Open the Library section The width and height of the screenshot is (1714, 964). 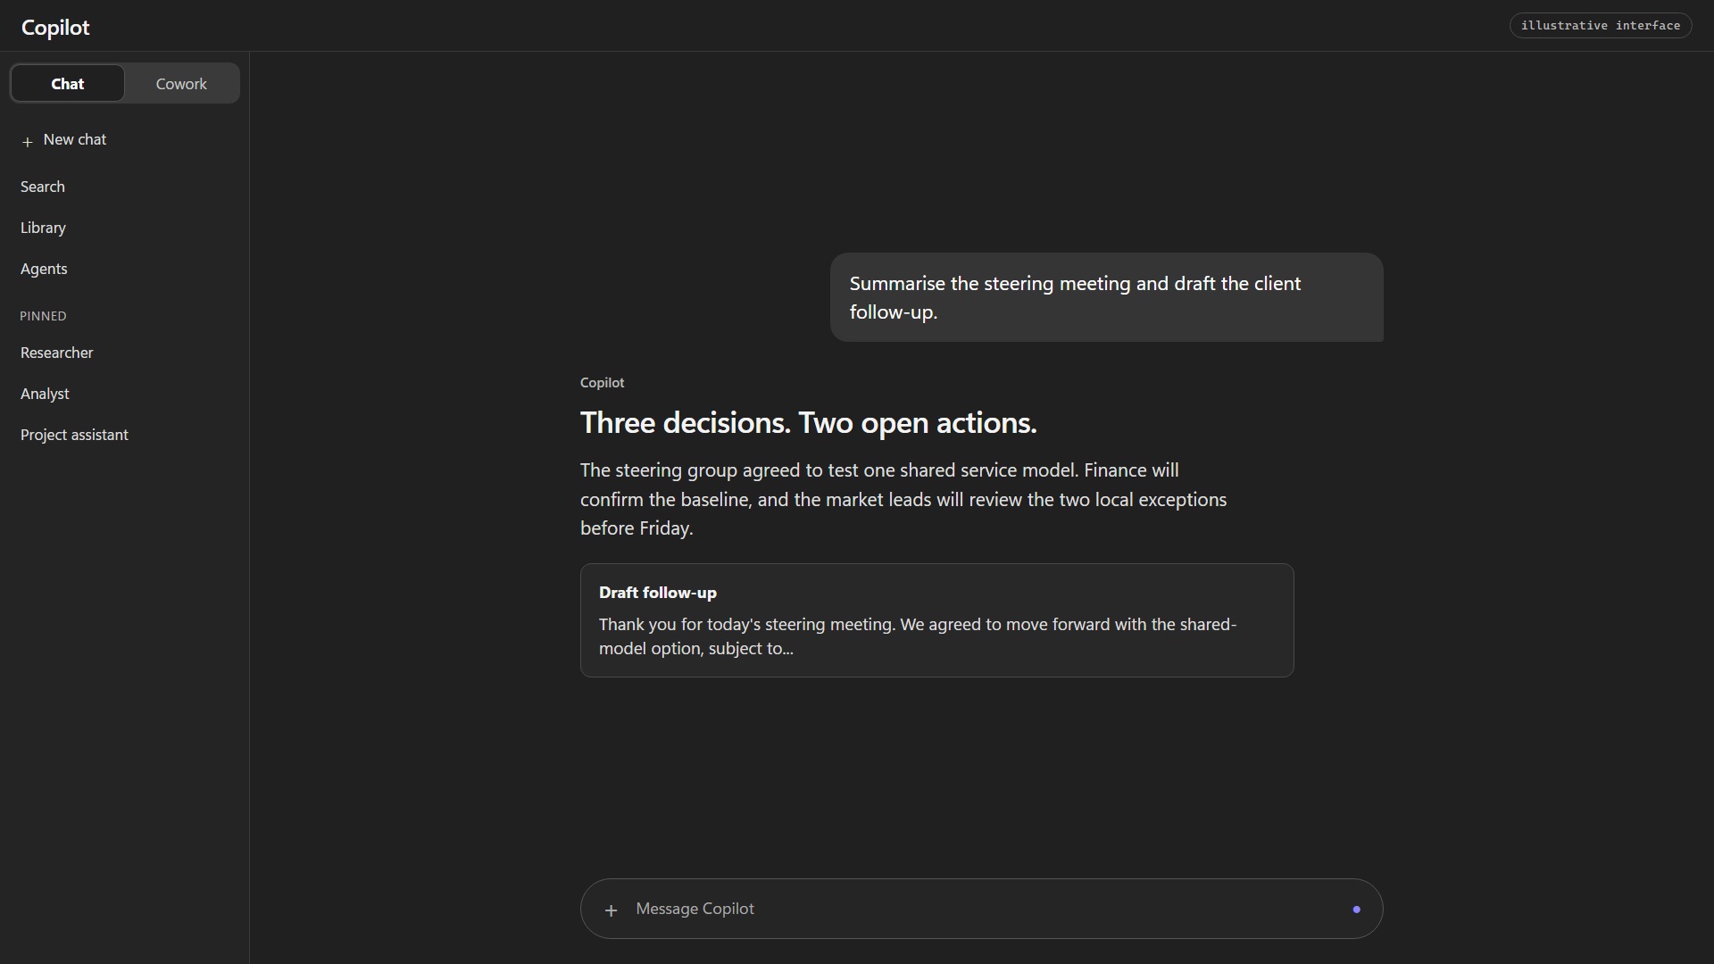43,228
